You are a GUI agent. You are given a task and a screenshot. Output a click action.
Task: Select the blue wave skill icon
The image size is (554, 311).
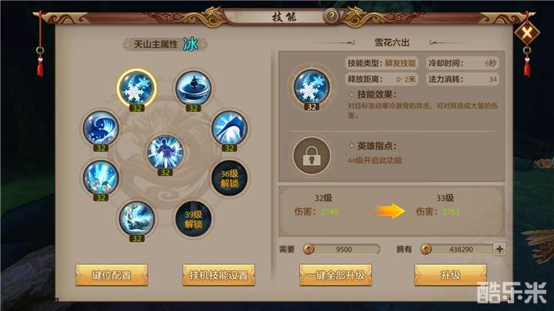[101, 128]
